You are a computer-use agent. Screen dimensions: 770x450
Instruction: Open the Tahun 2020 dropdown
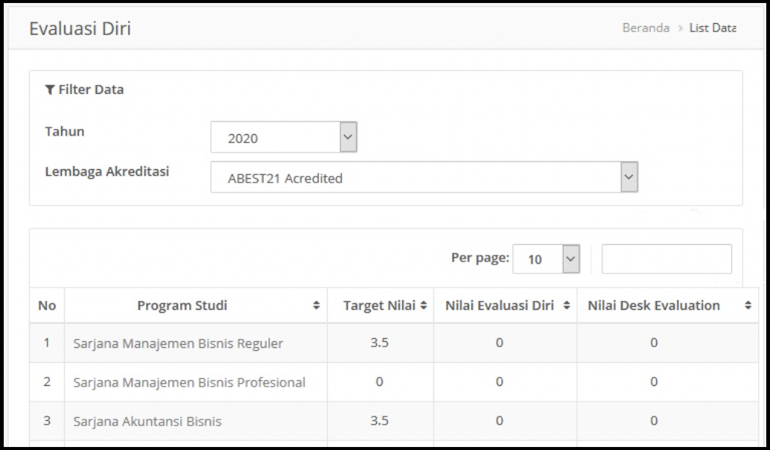click(284, 137)
